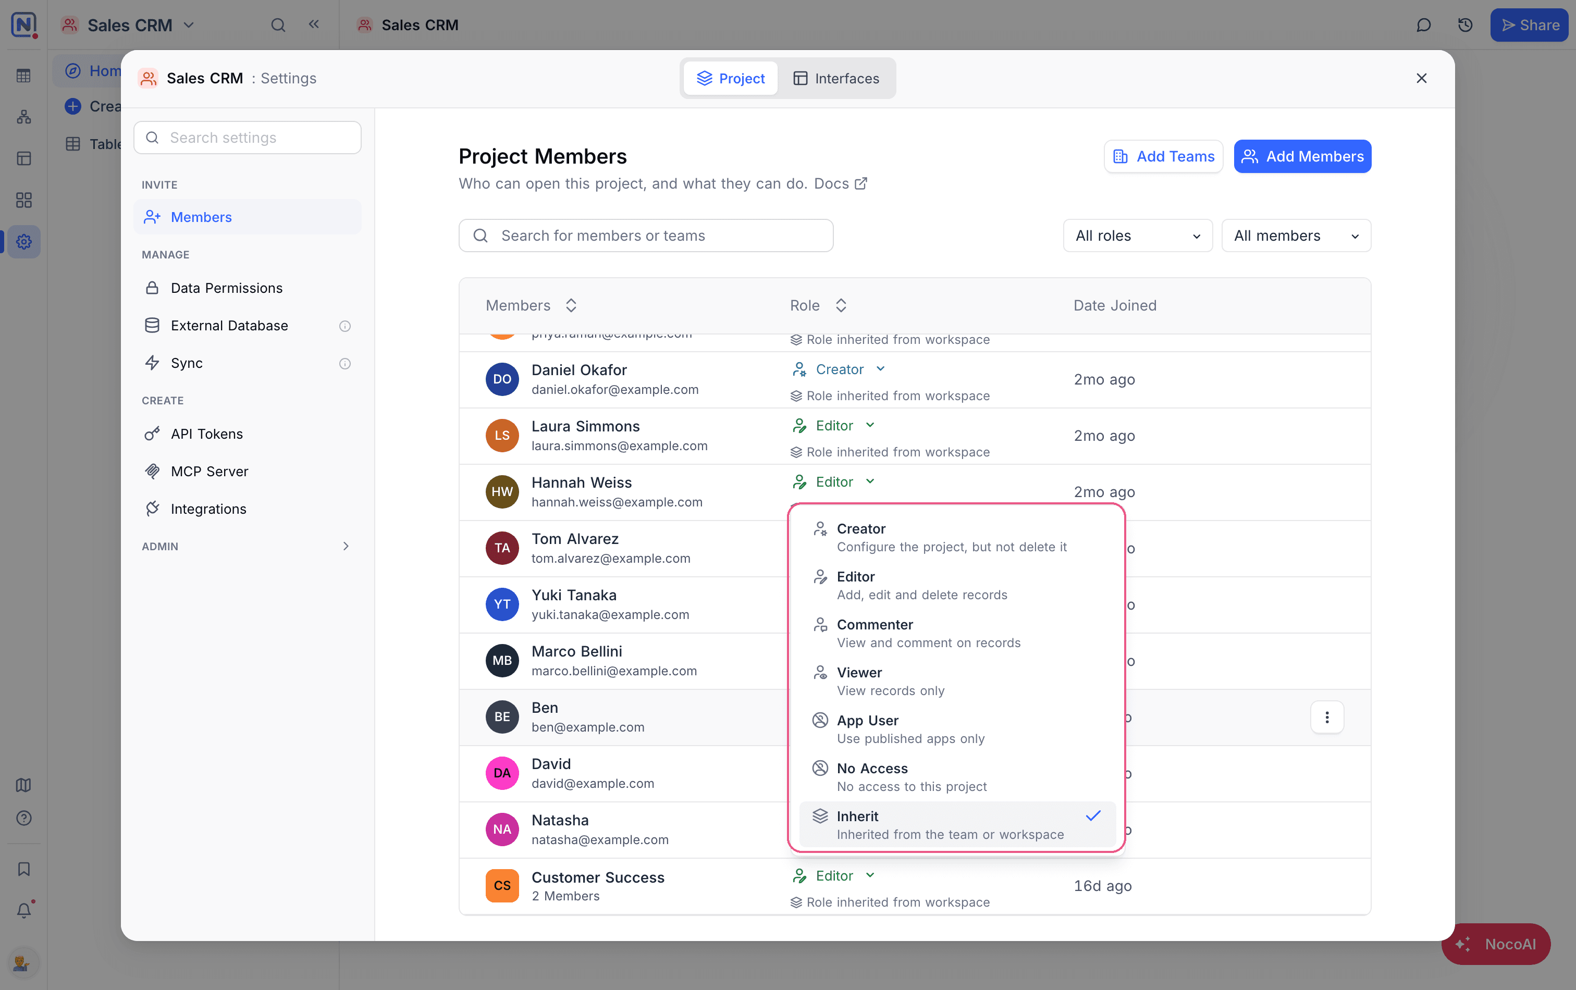Open Customer Success Editor role dropdown
Screen dimensions: 1576x990
pyautogui.click(x=834, y=875)
